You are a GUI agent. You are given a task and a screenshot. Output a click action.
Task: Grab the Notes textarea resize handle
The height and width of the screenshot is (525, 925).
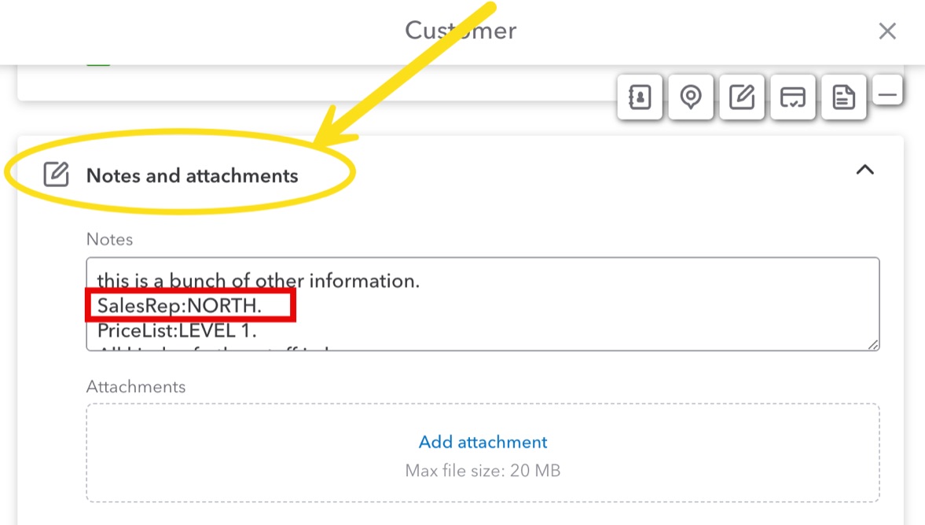pyautogui.click(x=874, y=344)
